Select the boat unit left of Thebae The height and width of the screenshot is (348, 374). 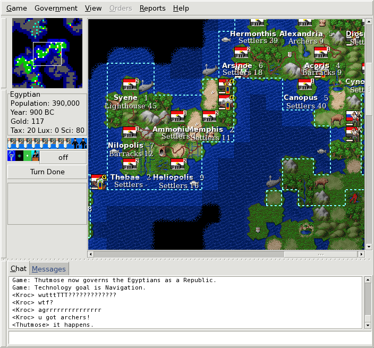(98, 182)
